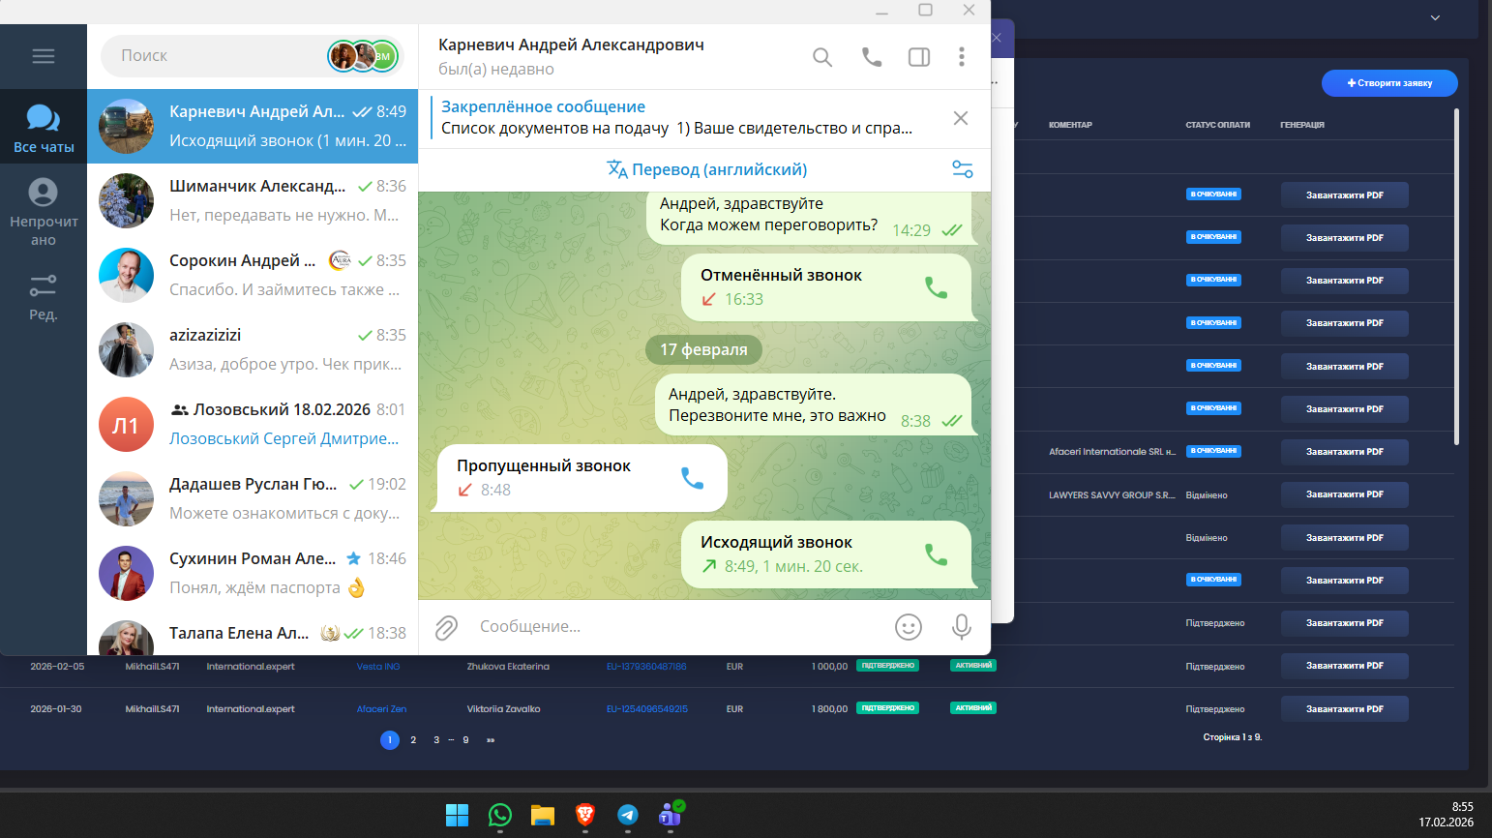Go to pagination page 2
The height and width of the screenshot is (838, 1492).
(x=413, y=740)
